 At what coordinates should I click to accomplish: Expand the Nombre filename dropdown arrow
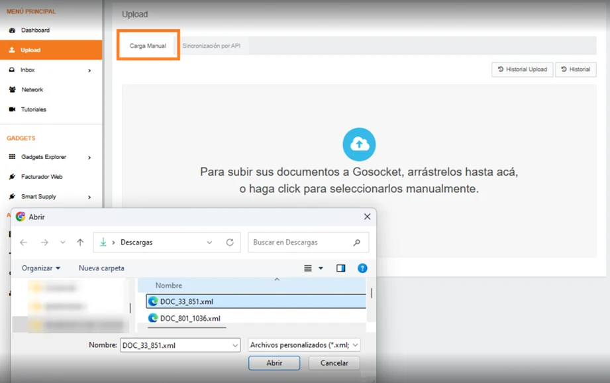click(x=235, y=345)
